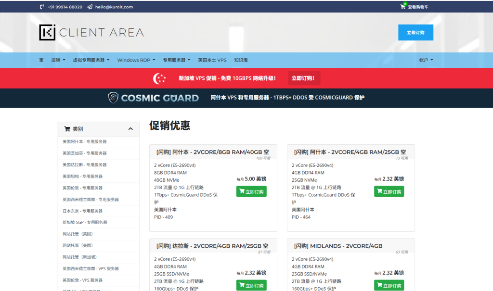Open the Windows RDP dropdown

(x=136, y=60)
